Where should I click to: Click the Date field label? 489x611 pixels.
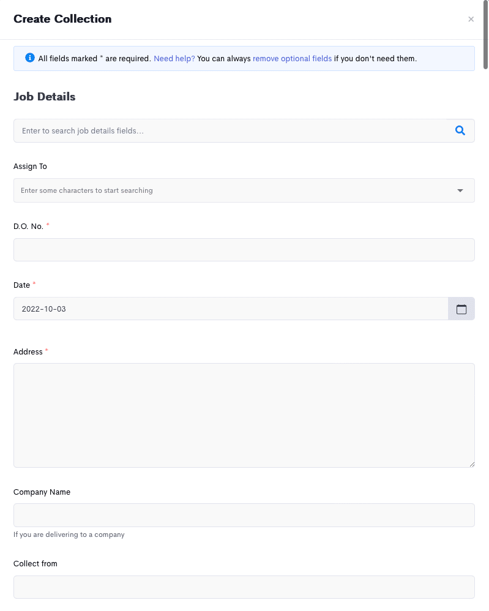tap(21, 285)
